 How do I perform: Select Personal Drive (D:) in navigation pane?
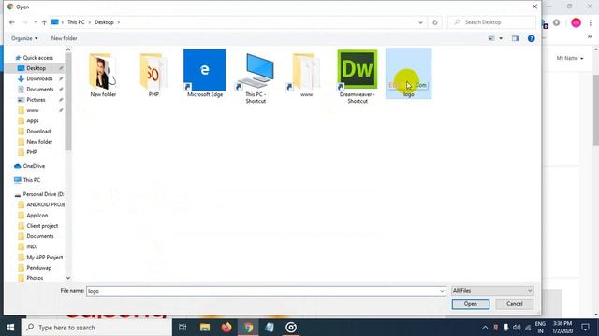(x=43, y=194)
